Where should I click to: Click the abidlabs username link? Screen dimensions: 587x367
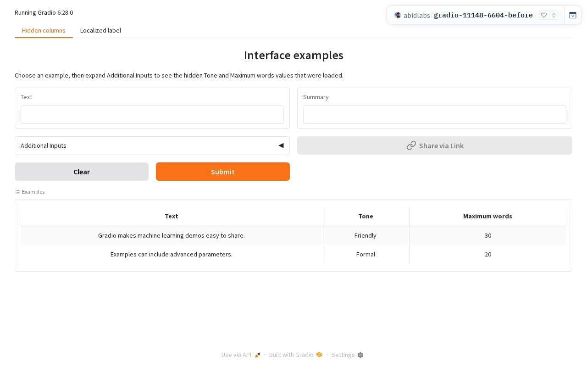416,15
